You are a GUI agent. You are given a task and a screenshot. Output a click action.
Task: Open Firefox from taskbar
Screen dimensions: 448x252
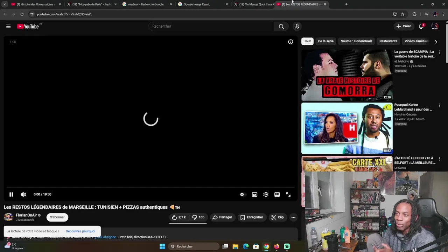[276, 246]
